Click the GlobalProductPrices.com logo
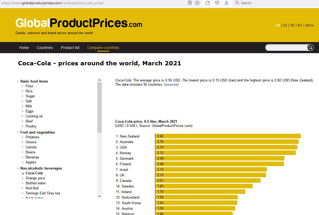Viewport: 319px width, 215px height. [79, 23]
